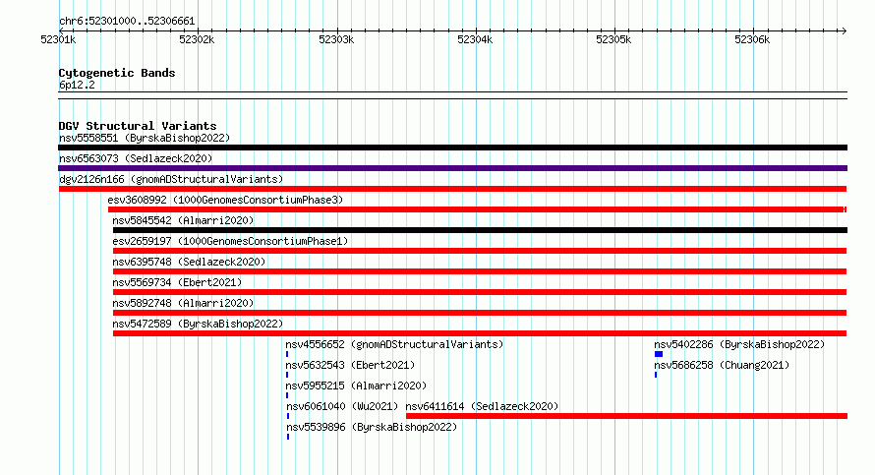Open the nsv5632543 (Ebert2021) label
Image resolution: width=875 pixels, height=475 pixels.
coord(350,365)
